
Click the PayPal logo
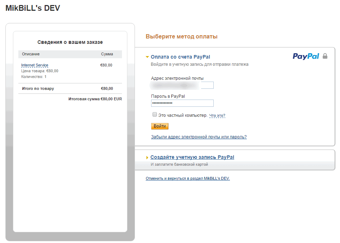click(x=305, y=56)
